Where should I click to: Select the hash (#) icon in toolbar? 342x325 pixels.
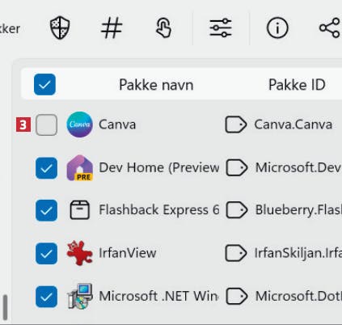tap(112, 27)
